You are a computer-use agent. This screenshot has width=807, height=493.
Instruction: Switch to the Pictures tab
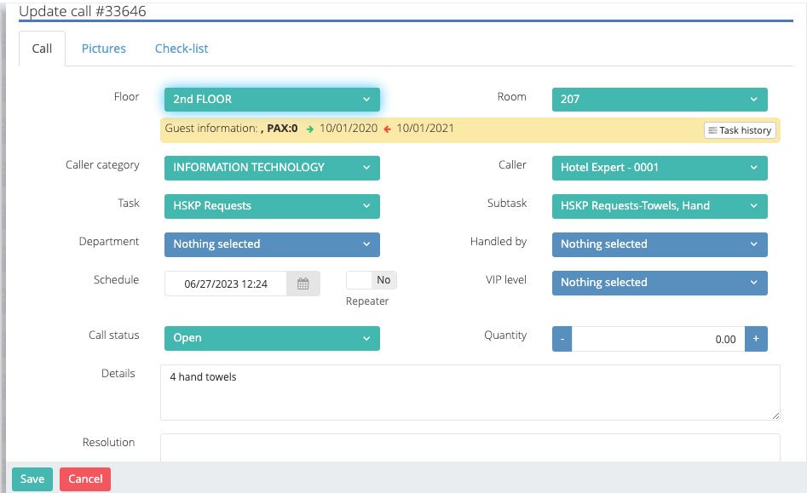[104, 49]
